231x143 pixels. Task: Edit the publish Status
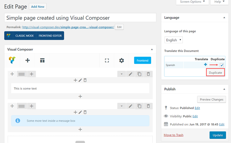click(197, 108)
